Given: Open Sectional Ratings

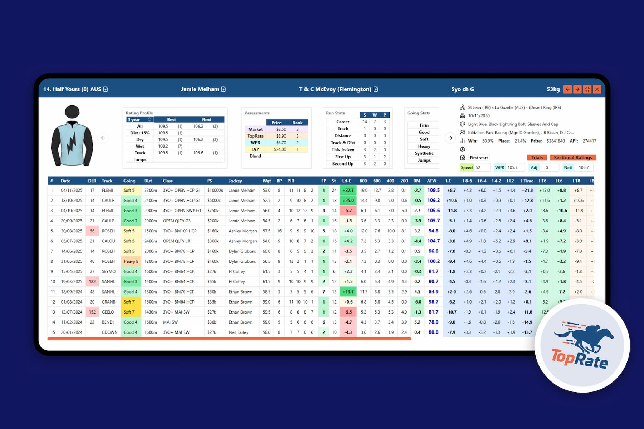Looking at the screenshot, I should [x=573, y=158].
